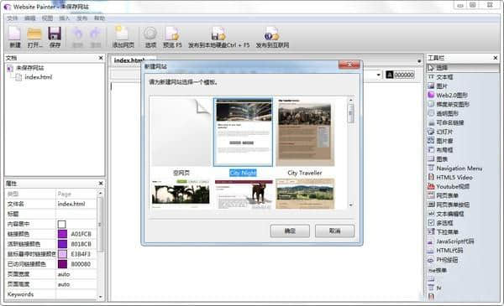Click the cancel (取消) dialog button
Image resolution: width=504 pixels, height=306 pixels.
point(334,231)
